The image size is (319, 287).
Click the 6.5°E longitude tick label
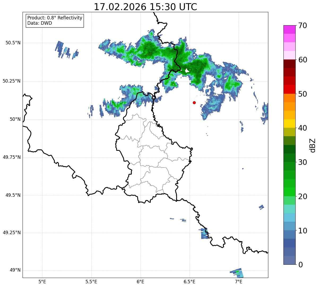189,281
